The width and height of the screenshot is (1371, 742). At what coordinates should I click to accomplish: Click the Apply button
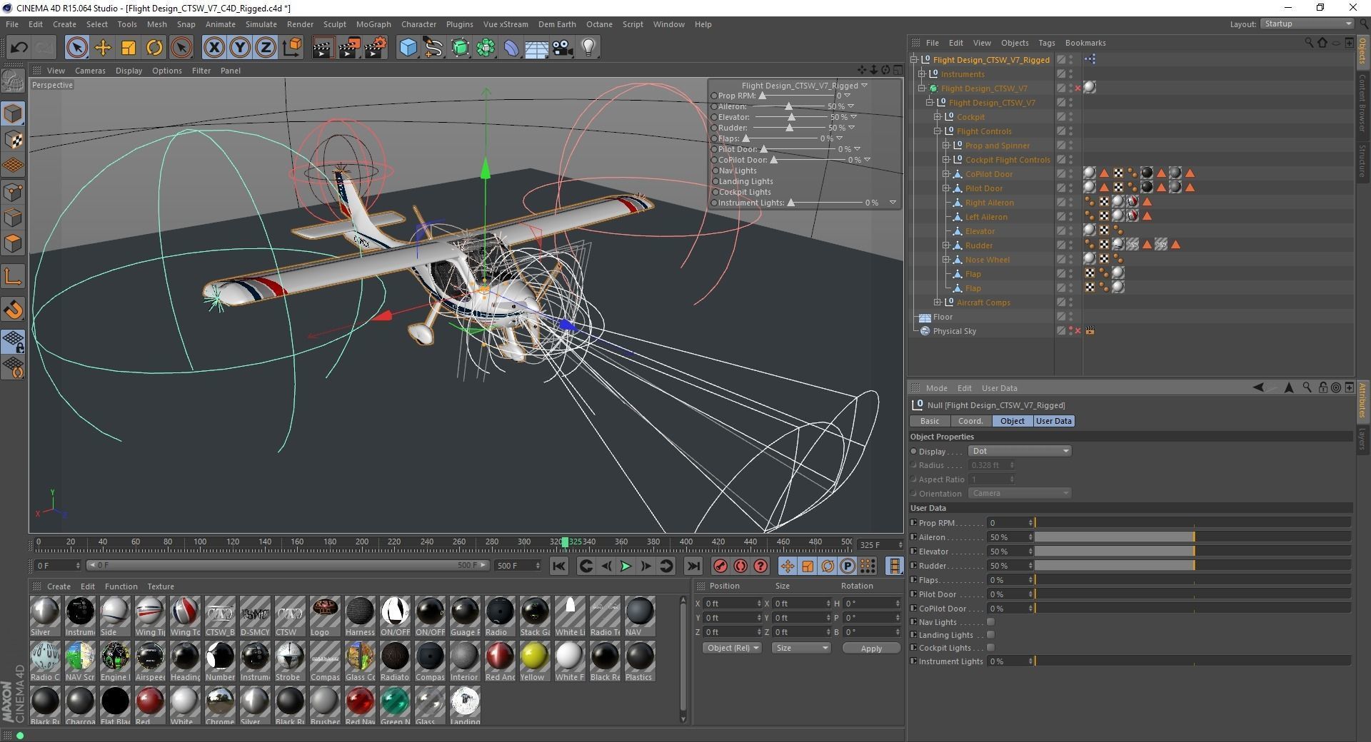871,649
